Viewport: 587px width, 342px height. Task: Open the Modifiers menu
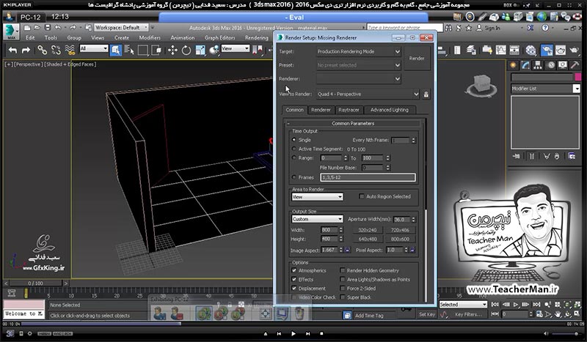coord(150,38)
